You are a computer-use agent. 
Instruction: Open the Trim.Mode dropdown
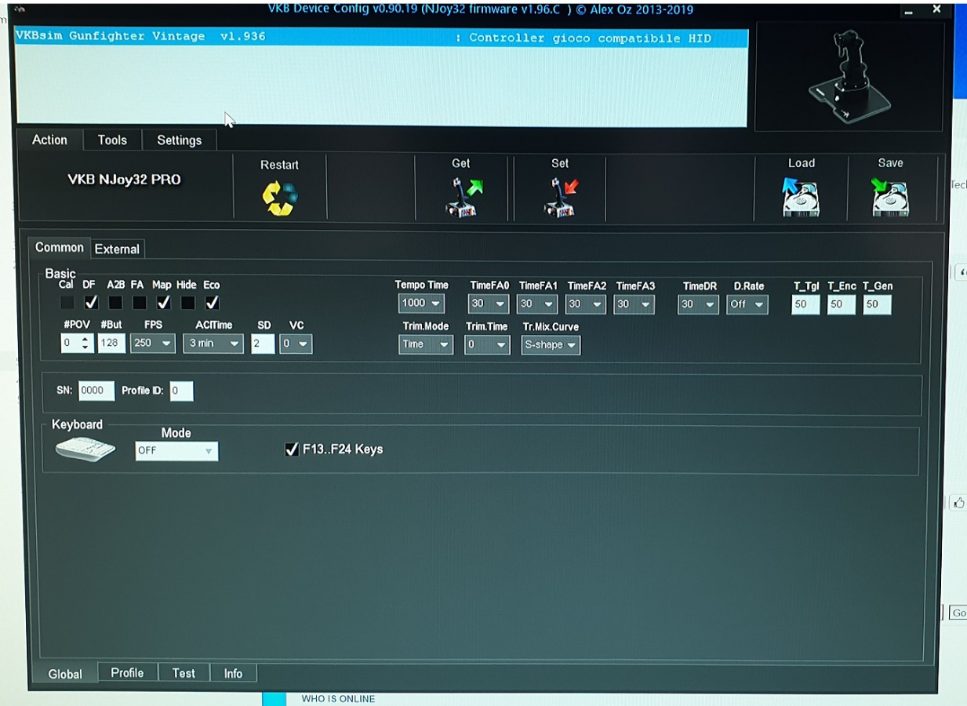tap(426, 344)
